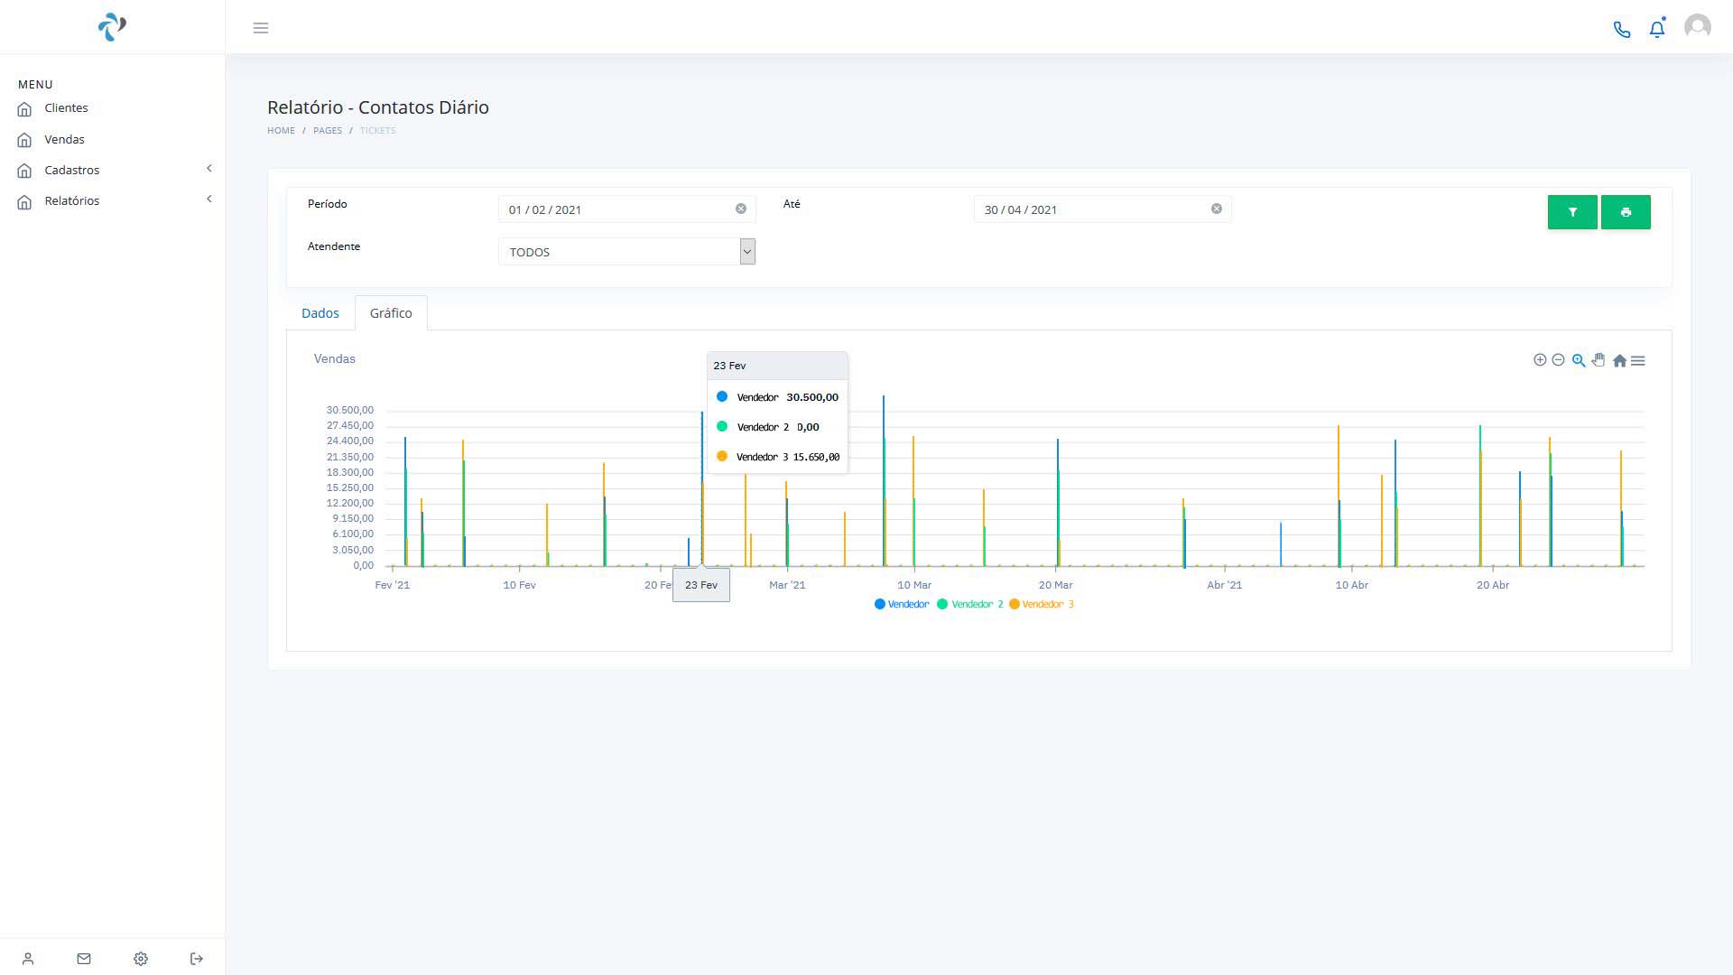1733x975 pixels.
Task: Click the green print button
Action: click(1626, 212)
